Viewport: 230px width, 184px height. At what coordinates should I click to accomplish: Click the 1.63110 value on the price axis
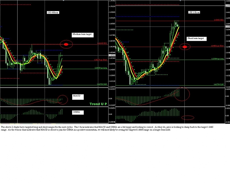pyautogui.click(x=112, y=81)
